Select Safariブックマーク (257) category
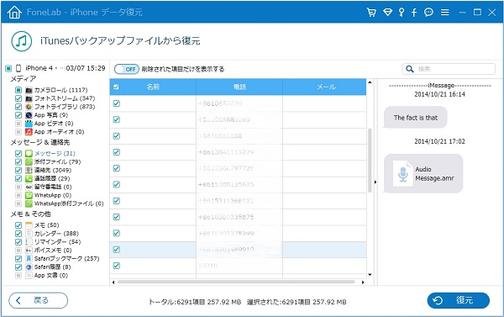The image size is (504, 317). coord(67,258)
